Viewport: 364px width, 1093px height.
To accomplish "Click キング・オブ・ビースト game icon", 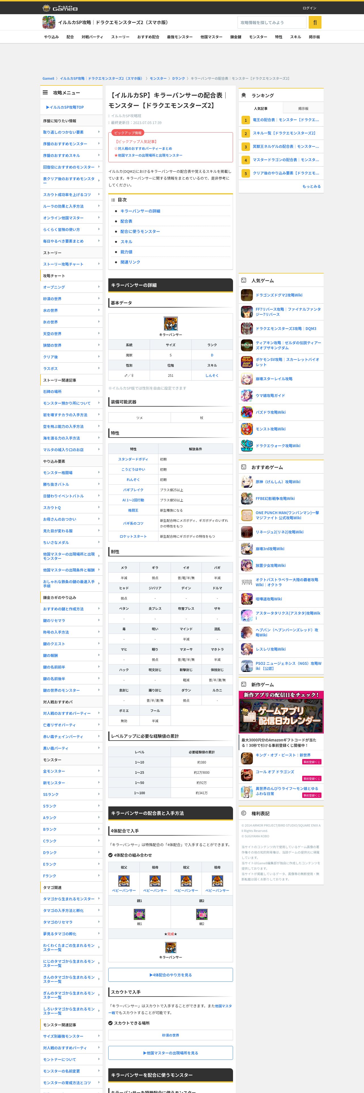I will (x=247, y=758).
